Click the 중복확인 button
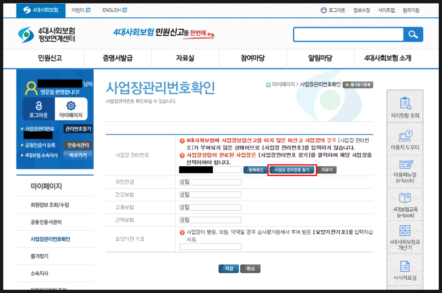Screen dimensions: 442x293 click(256, 170)
